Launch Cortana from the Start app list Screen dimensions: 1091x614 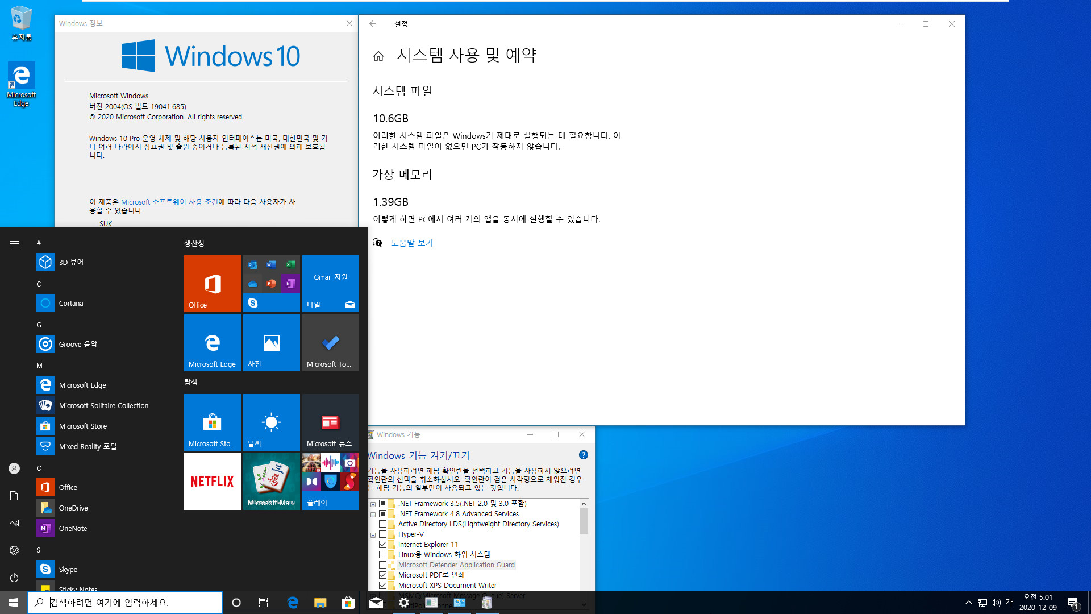(x=102, y=303)
